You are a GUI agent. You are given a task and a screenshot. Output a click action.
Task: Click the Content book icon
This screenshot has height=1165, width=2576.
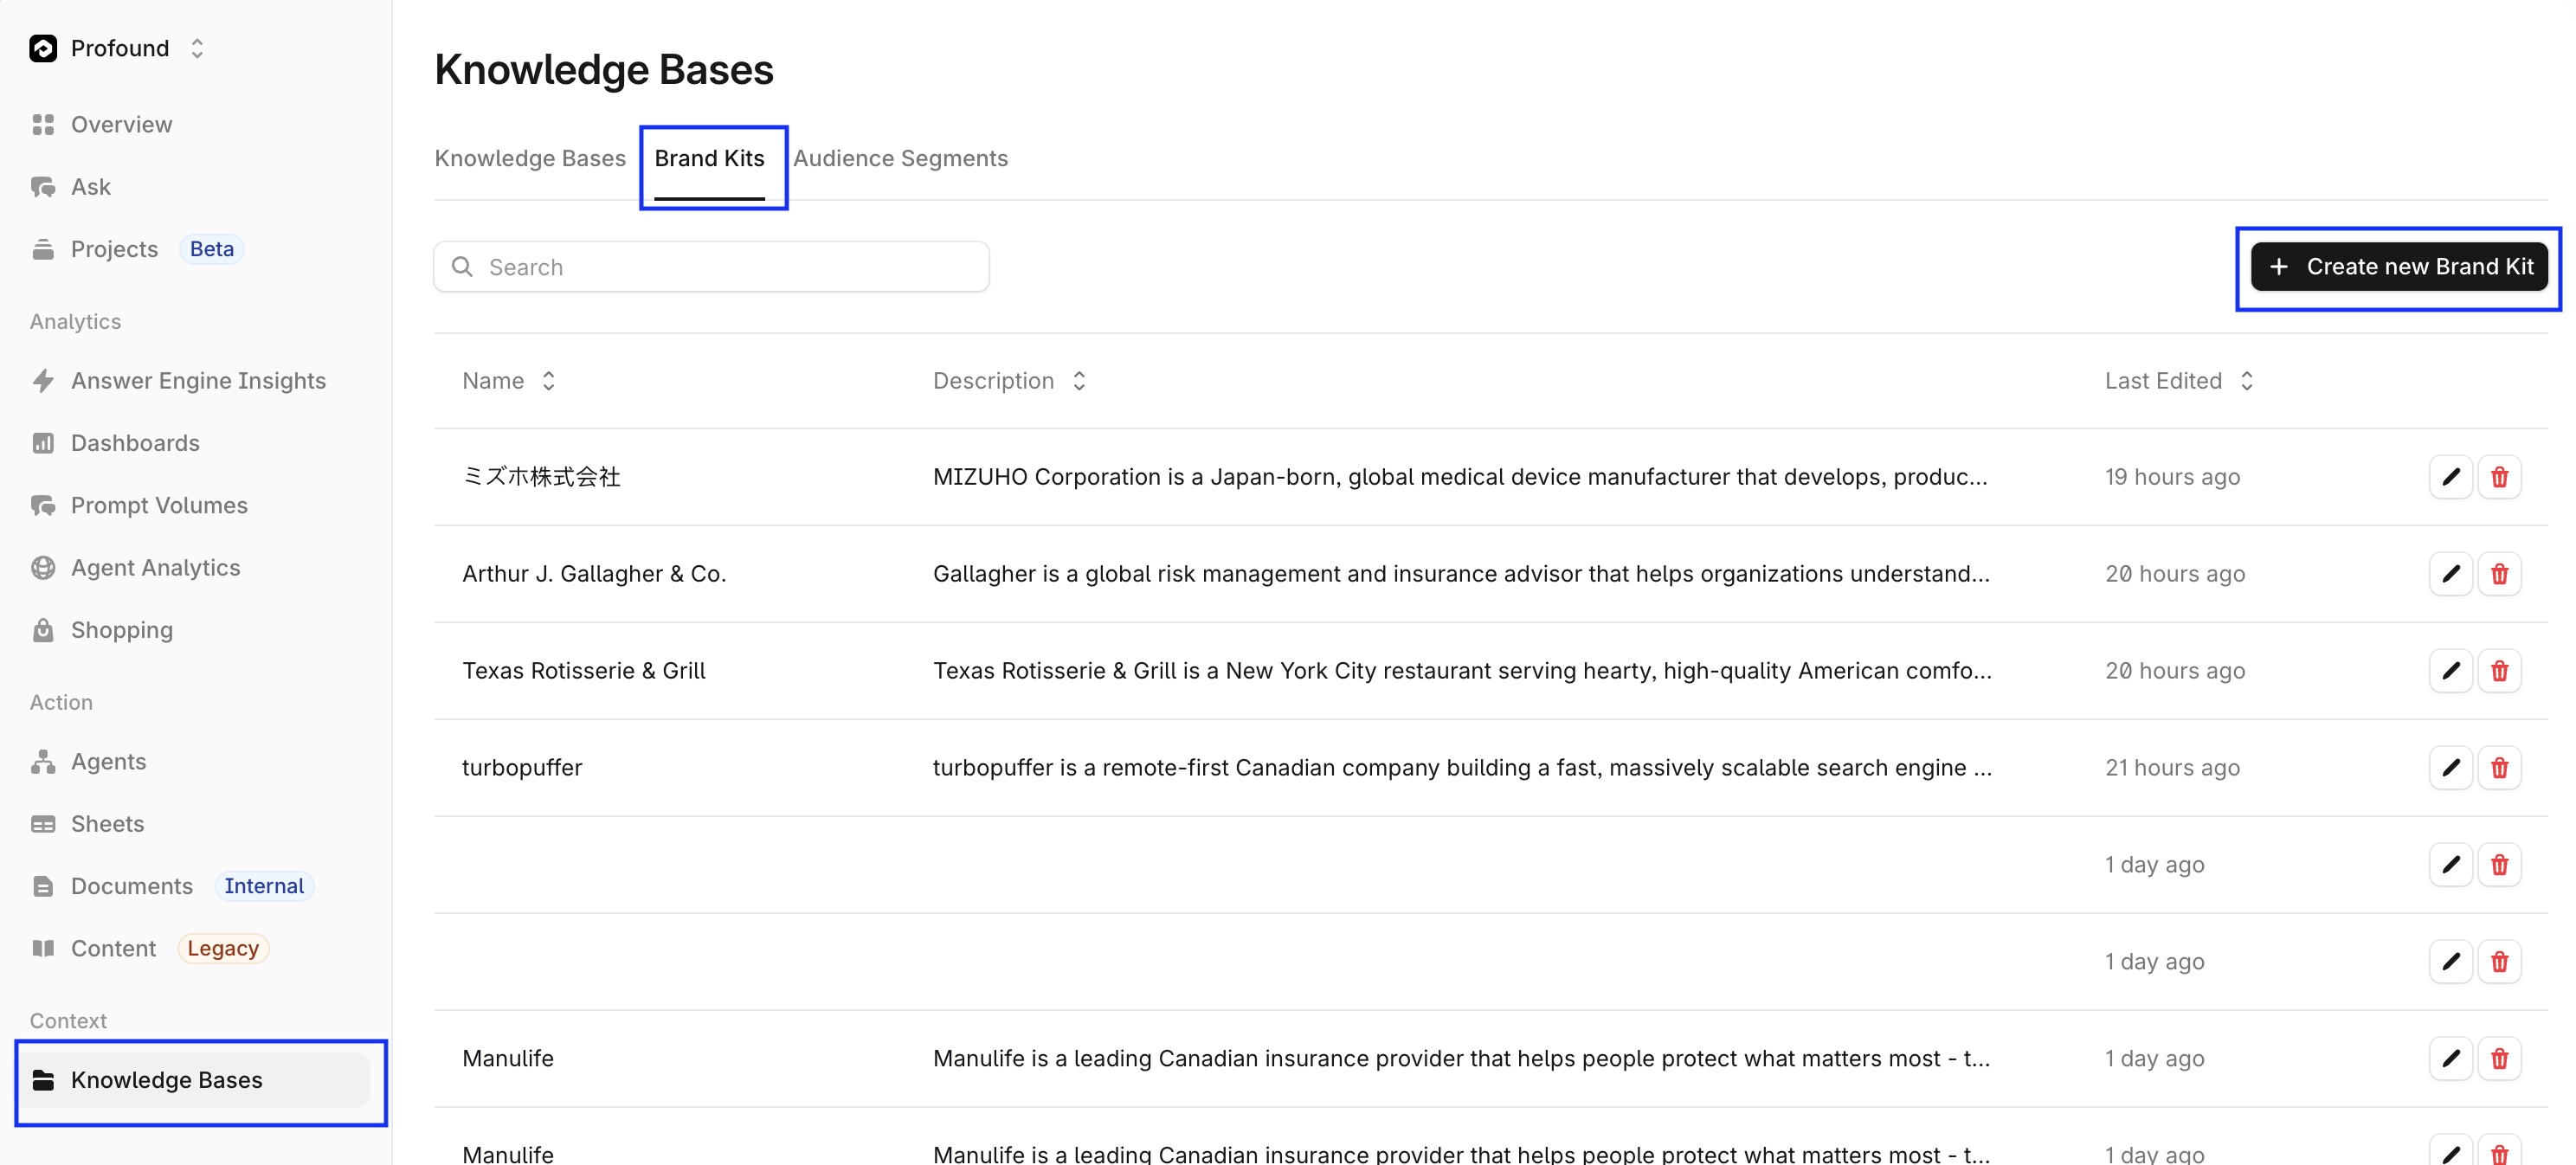click(43, 948)
